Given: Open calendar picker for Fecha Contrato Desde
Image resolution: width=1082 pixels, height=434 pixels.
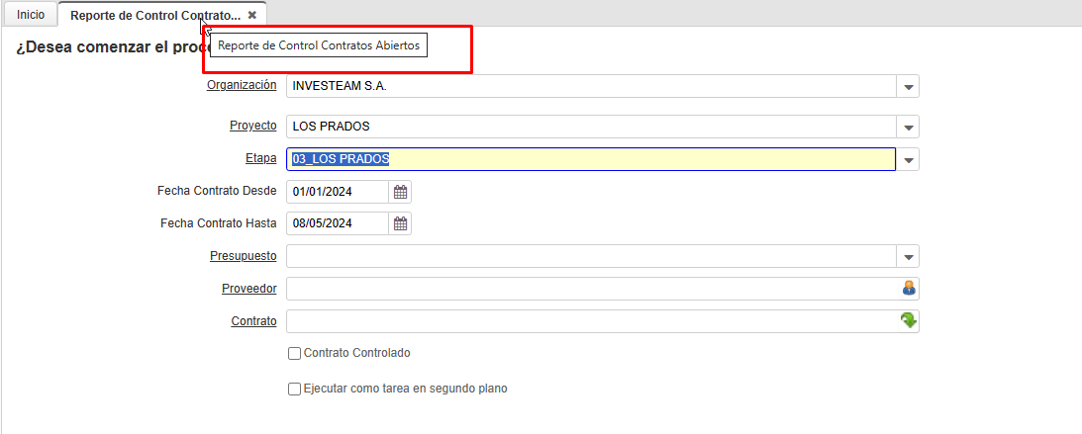Looking at the screenshot, I should (400, 192).
